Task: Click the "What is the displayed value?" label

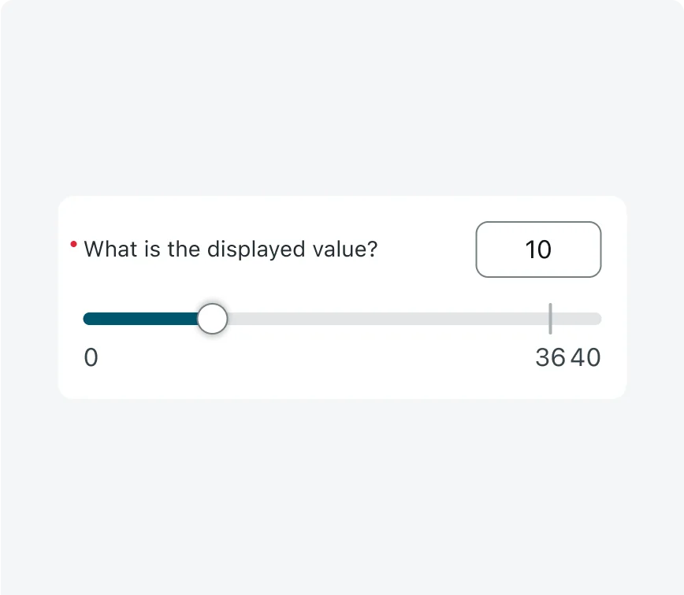Action: click(x=231, y=249)
